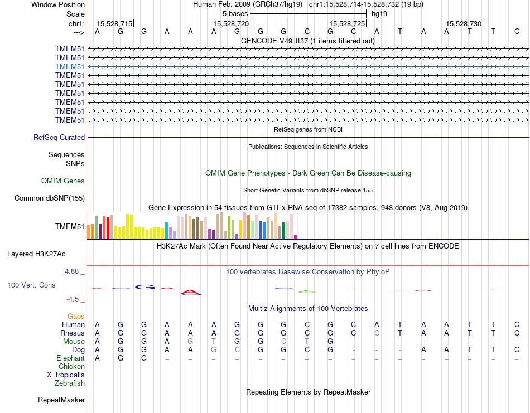
Task: Select the Dog alignment row label
Action: pos(78,350)
